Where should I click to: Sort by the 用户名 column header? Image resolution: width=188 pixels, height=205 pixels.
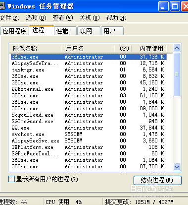(88, 49)
